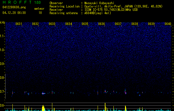This screenshot has height=111, width=174.
Task: Click the 1.0 kHz axis label
Action: pos(2,50)
